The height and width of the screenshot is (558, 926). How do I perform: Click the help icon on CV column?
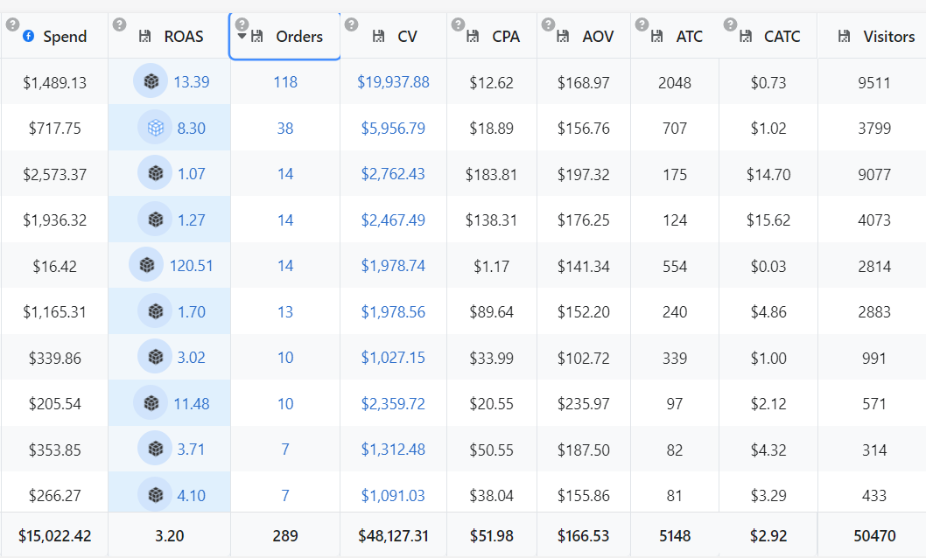[351, 24]
